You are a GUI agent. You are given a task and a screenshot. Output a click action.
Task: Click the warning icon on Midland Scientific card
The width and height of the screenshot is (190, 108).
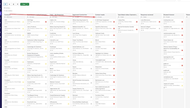(x=91, y=29)
